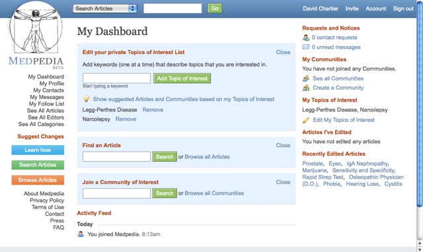The image size is (423, 252).
Task: Open the Press link in sidebar
Action: pos(57,220)
